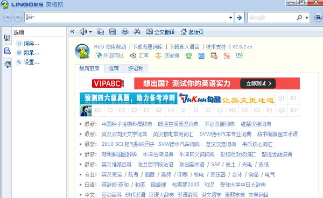The image size is (323, 198).
Task: Open the Google search engine dropdown
Action: coord(307,18)
